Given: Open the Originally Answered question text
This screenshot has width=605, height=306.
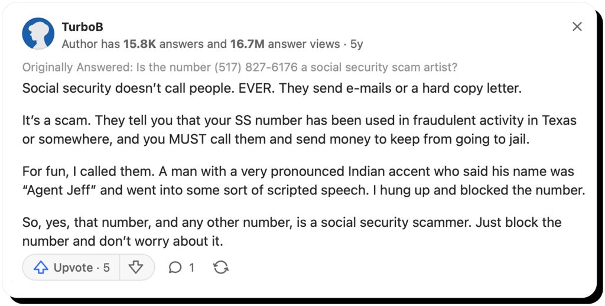Looking at the screenshot, I should (x=239, y=67).
